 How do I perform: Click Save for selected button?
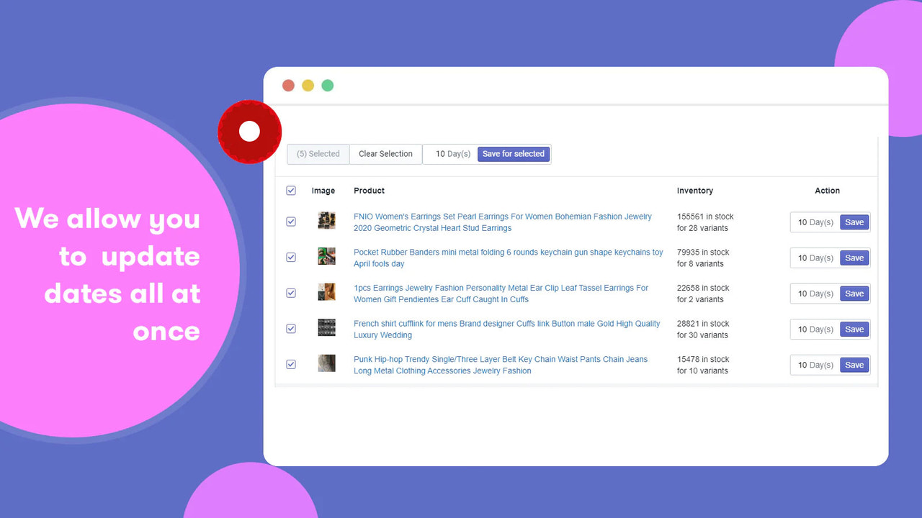coord(514,154)
